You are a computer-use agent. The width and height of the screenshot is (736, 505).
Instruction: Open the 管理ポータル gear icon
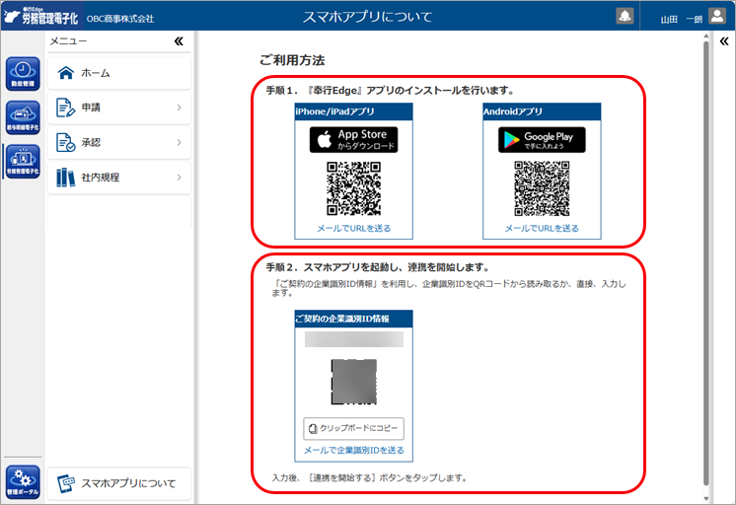23,482
